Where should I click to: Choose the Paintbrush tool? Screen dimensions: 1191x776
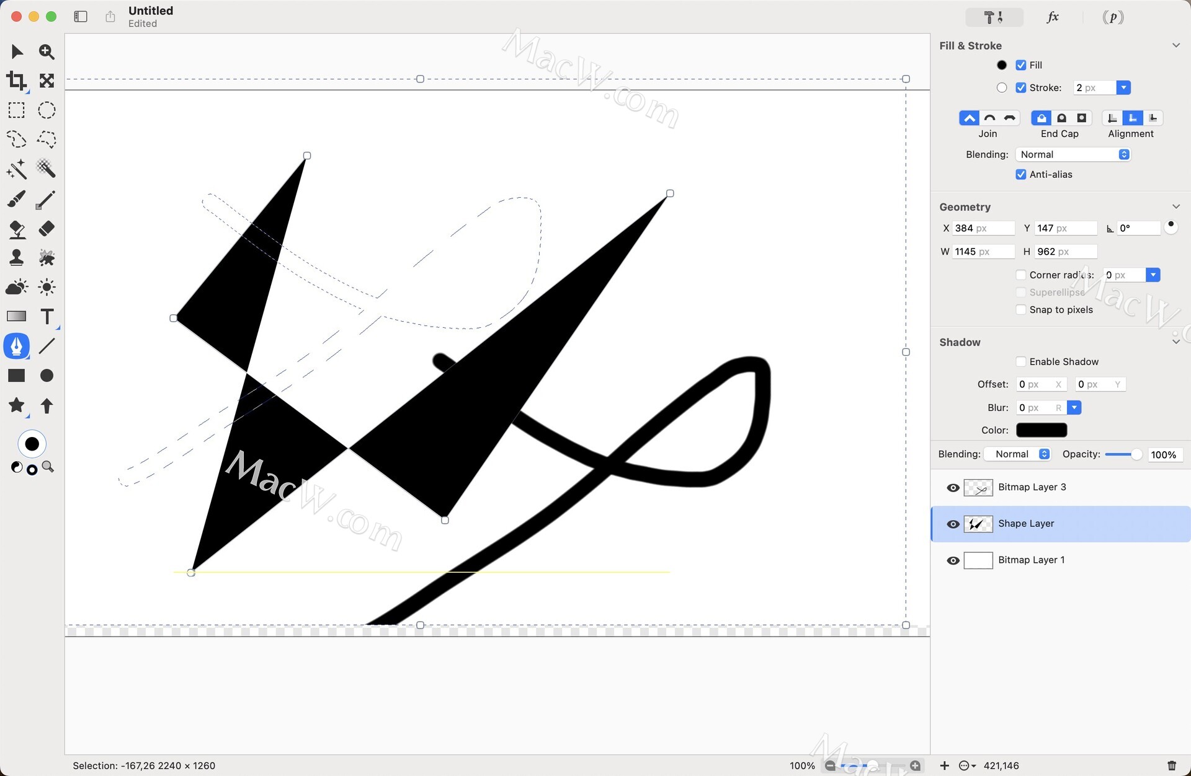17,199
